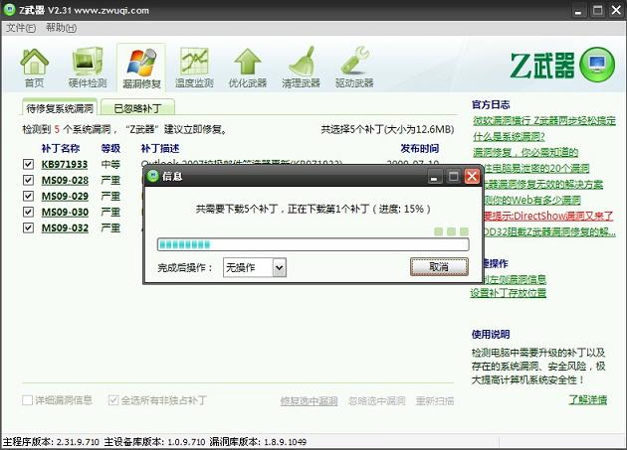
Task: Uncheck the MS09-028 patch checkbox
Action: pos(28,180)
